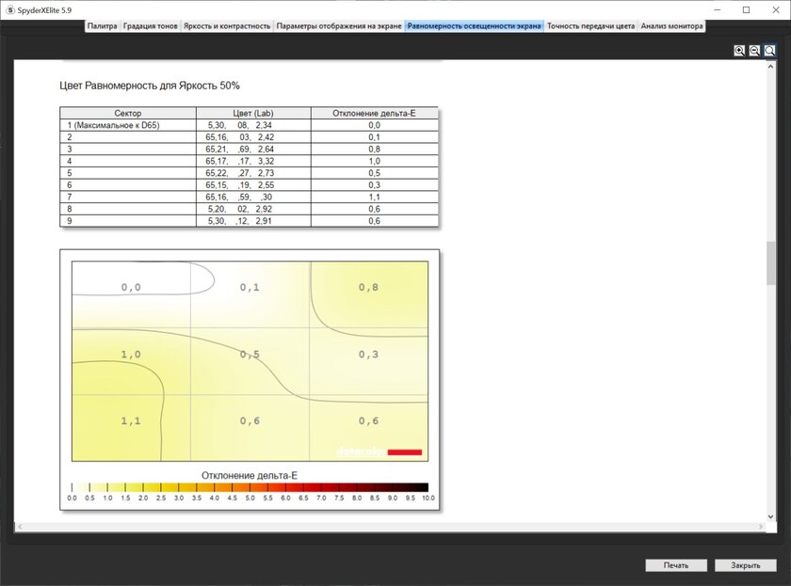Click the 10.0 end of delta-E scale
The height and width of the screenshot is (586, 791).
tap(428, 498)
